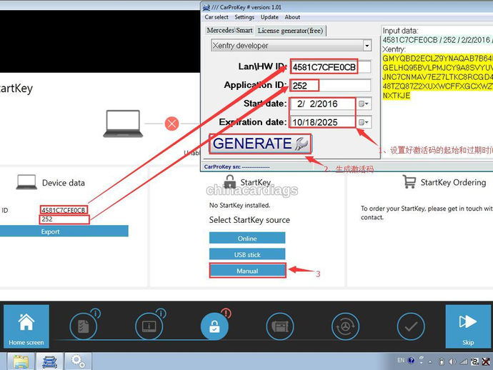The image size is (493, 370).
Task: Click the CarProKey sn status bar text
Action: [x=236, y=167]
